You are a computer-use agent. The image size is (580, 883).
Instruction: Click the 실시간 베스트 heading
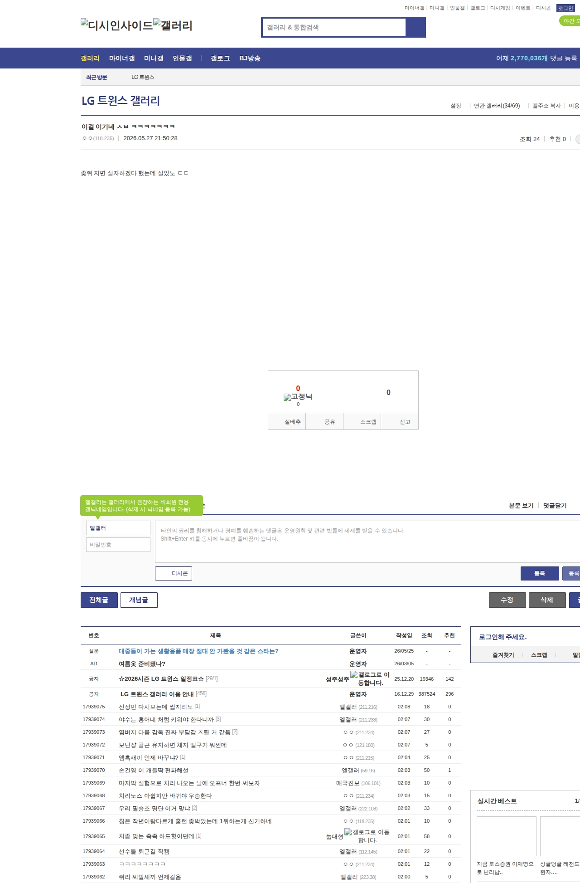click(x=497, y=801)
